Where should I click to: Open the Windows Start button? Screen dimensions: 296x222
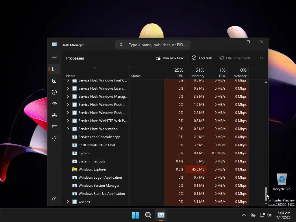(x=135, y=215)
